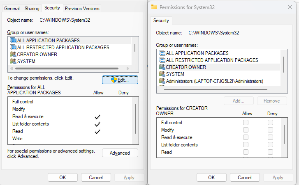This screenshot has width=299, height=185.
Task: Tick the Deny checkbox for Modify
Action: tap(270, 130)
